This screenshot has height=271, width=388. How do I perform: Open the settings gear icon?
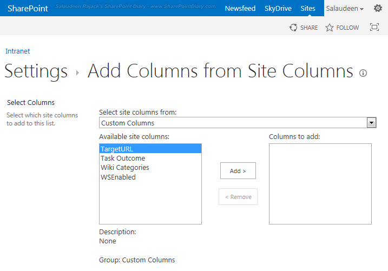click(378, 9)
